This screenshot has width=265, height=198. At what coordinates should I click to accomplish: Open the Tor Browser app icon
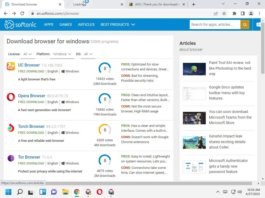[11, 158]
